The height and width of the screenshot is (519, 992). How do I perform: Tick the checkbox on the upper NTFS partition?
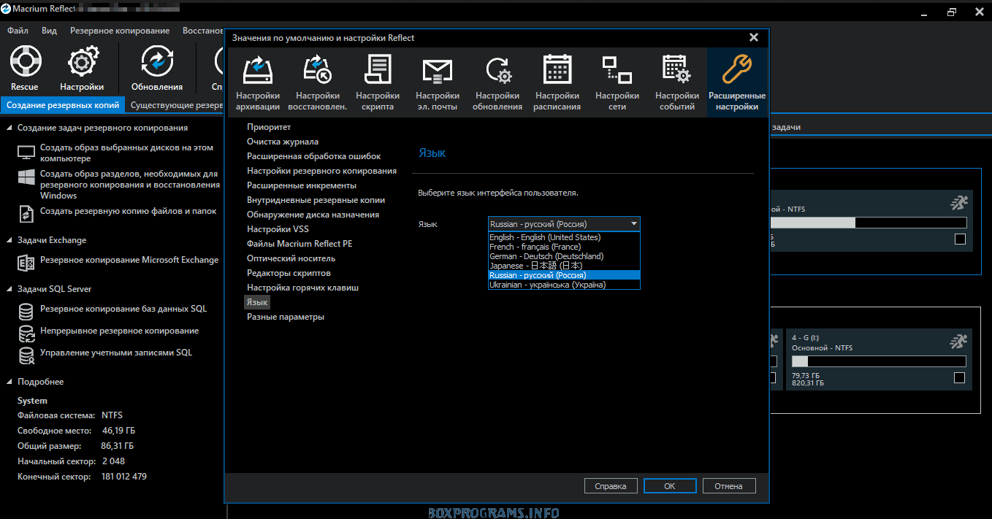coord(960,239)
